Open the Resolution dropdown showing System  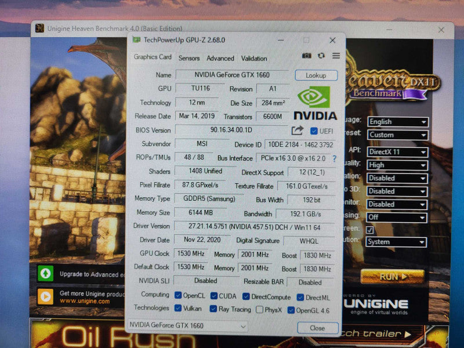(396, 242)
